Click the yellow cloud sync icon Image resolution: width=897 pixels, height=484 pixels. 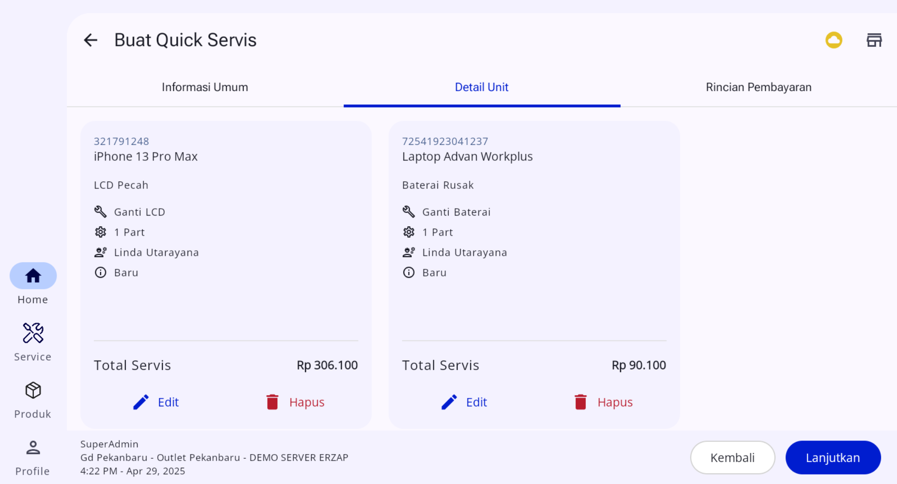[x=833, y=40]
